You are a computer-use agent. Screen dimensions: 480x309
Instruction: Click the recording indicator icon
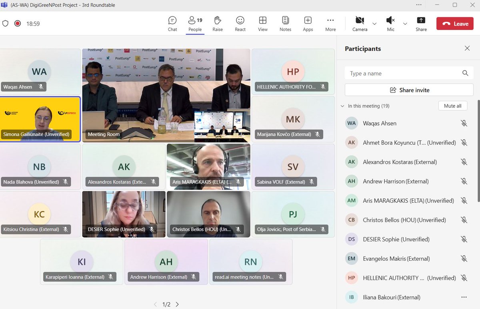pyautogui.click(x=18, y=24)
